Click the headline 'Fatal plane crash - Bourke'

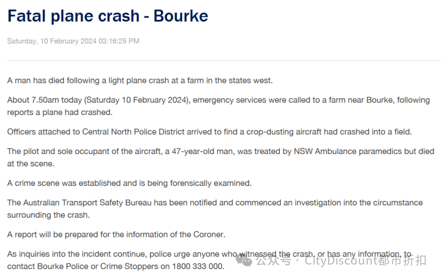coord(108,16)
